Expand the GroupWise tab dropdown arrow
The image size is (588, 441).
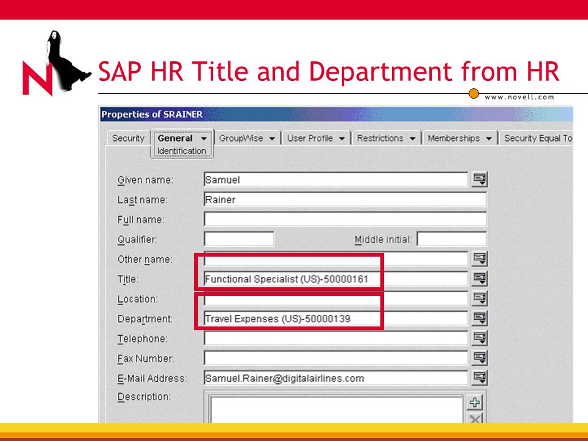(272, 139)
